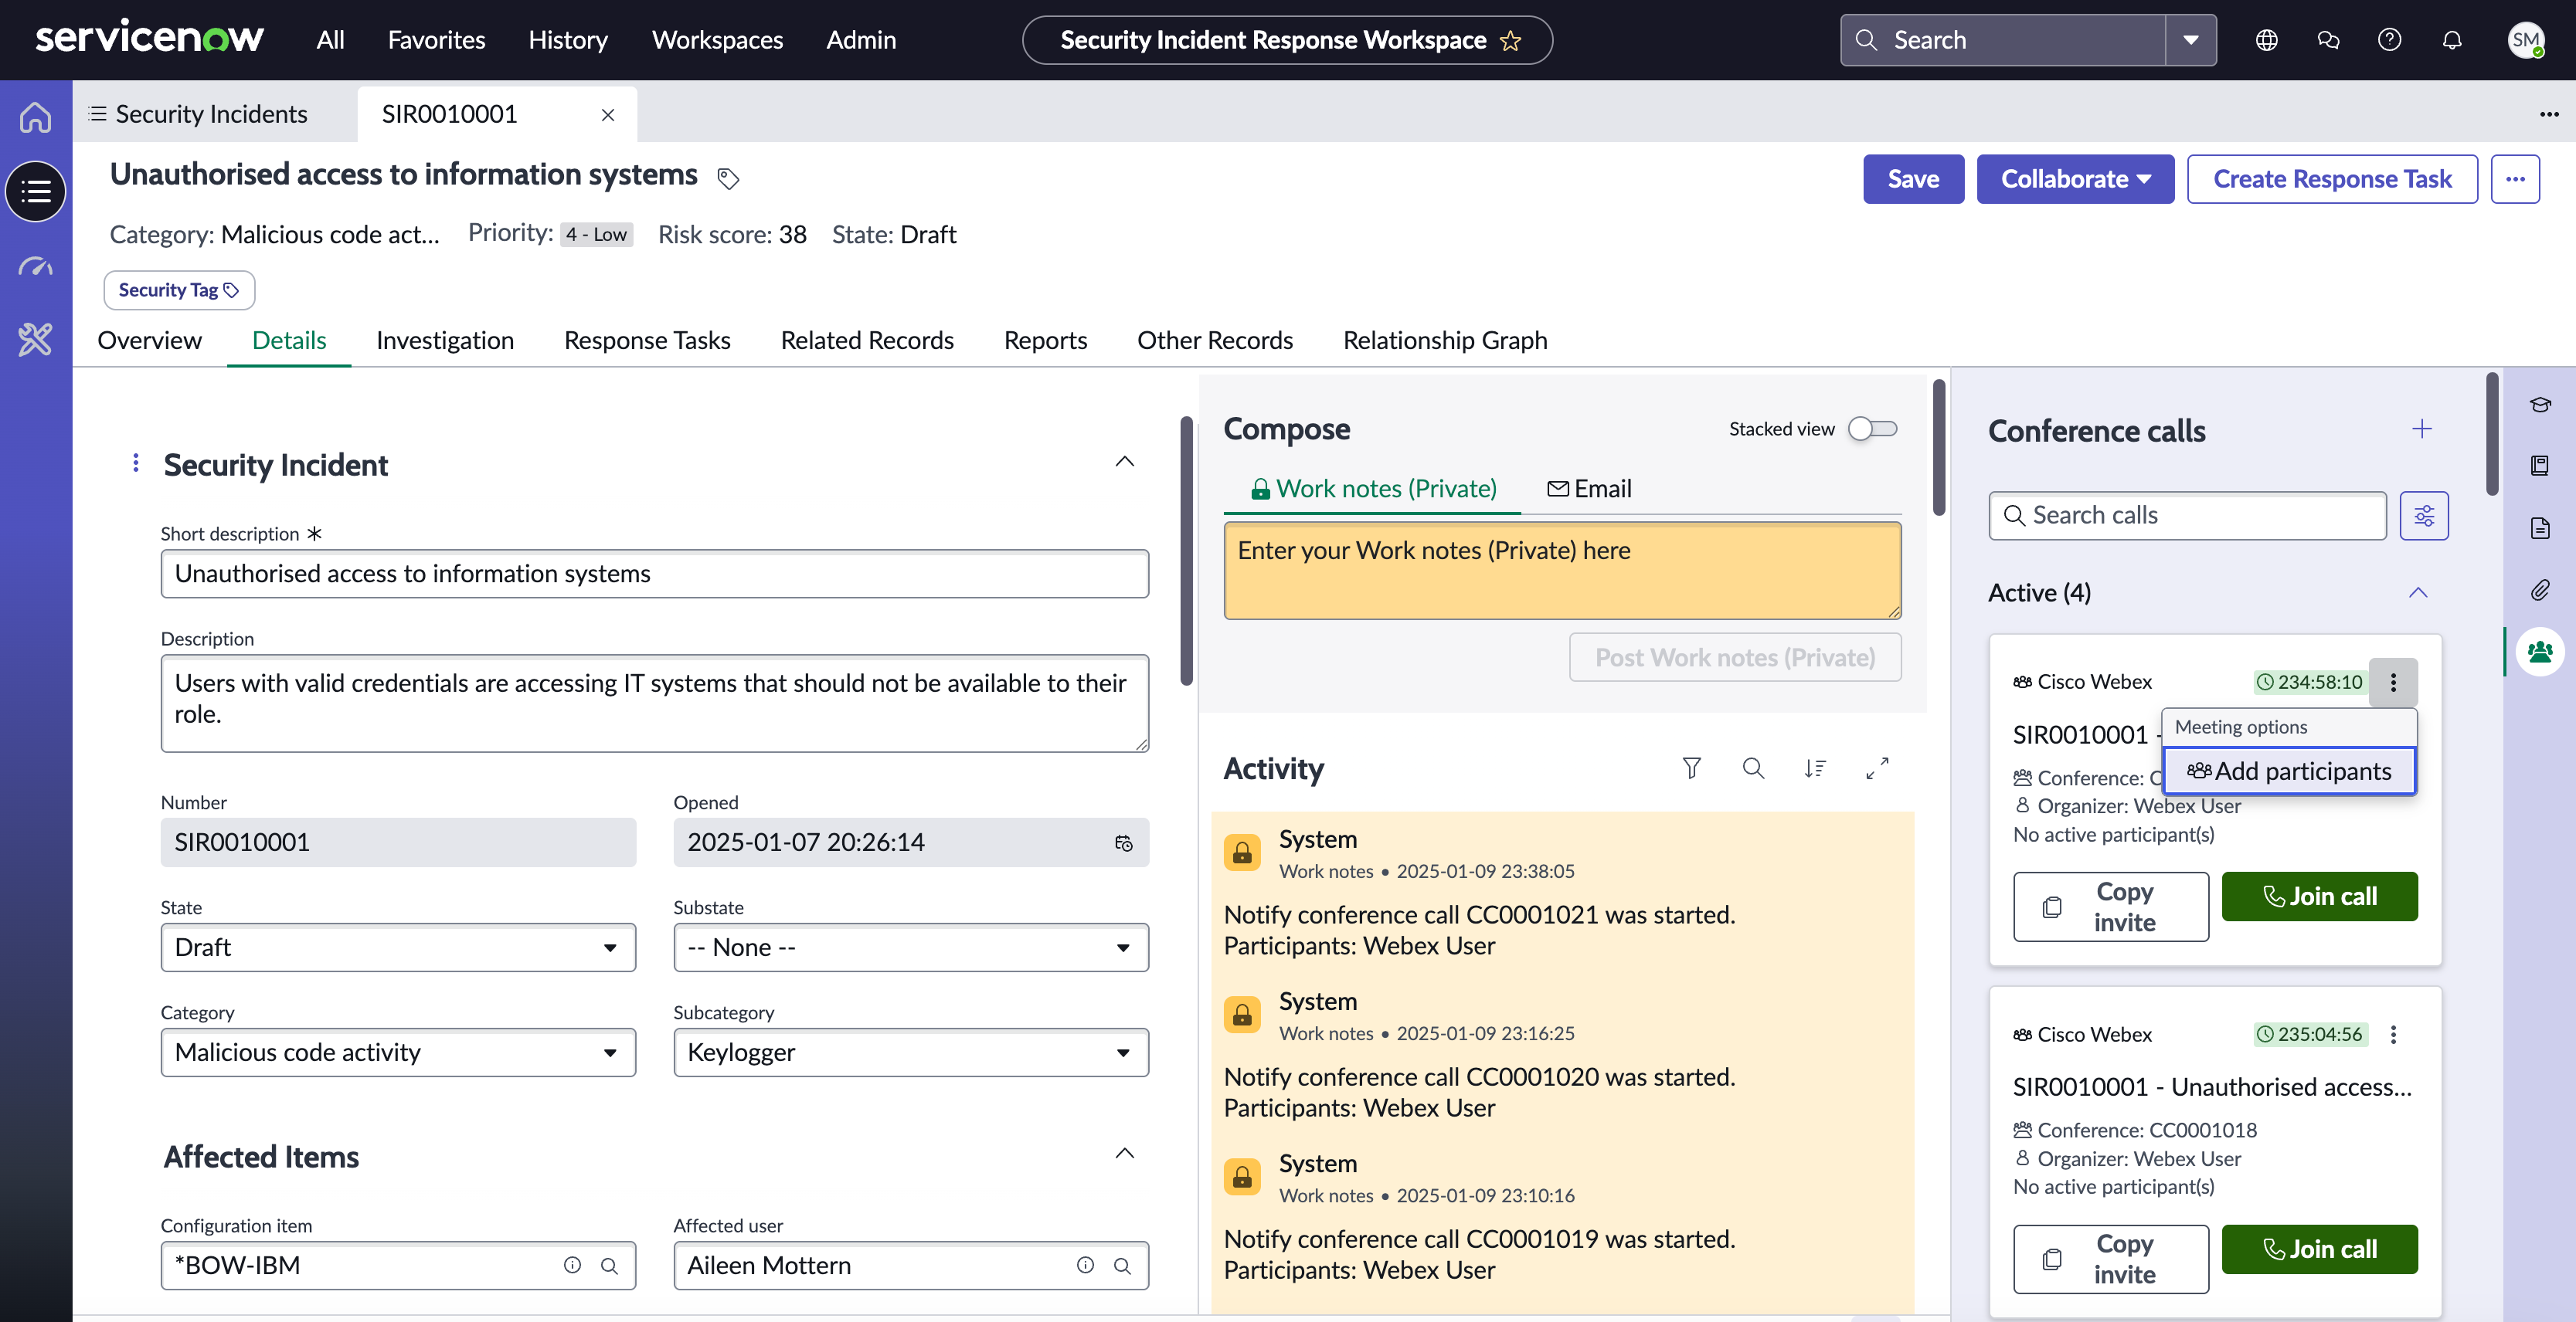Open the Category dropdown showing Malicious code activity

tap(398, 1053)
